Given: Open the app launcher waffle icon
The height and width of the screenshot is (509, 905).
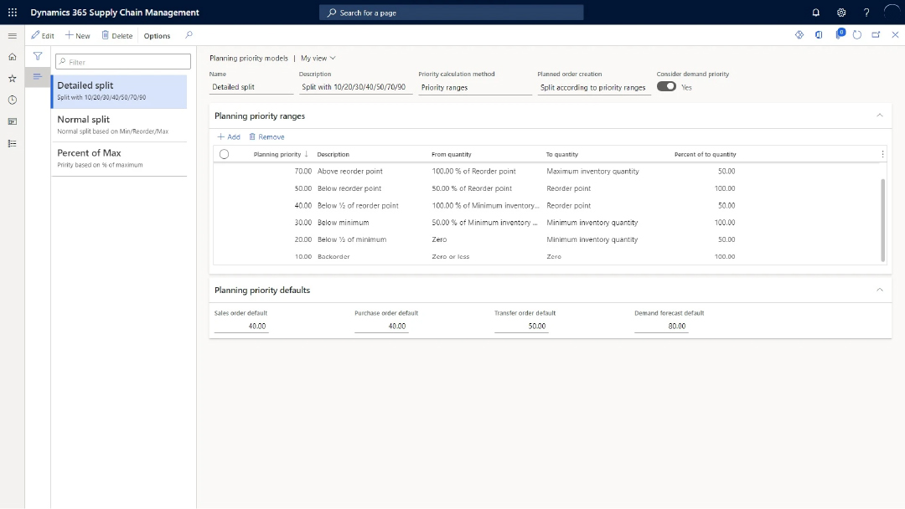Looking at the screenshot, I should click(x=12, y=13).
